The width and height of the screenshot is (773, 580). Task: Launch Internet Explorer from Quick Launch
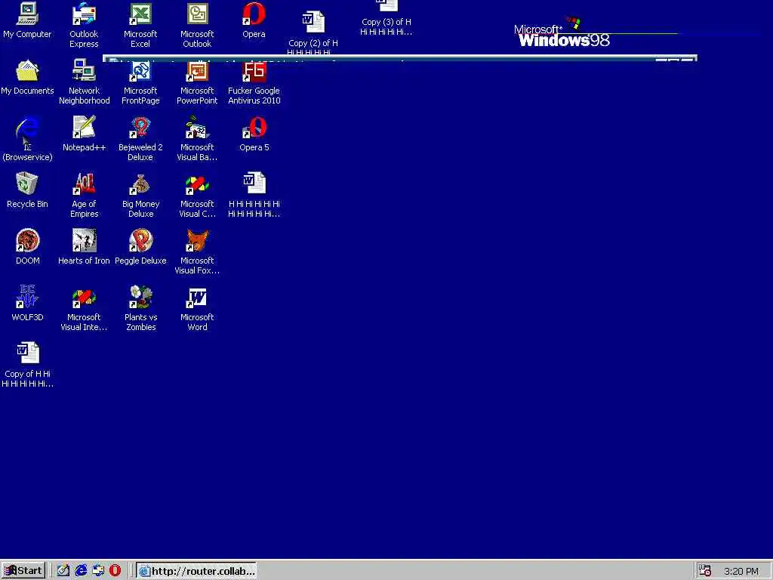coord(81,571)
